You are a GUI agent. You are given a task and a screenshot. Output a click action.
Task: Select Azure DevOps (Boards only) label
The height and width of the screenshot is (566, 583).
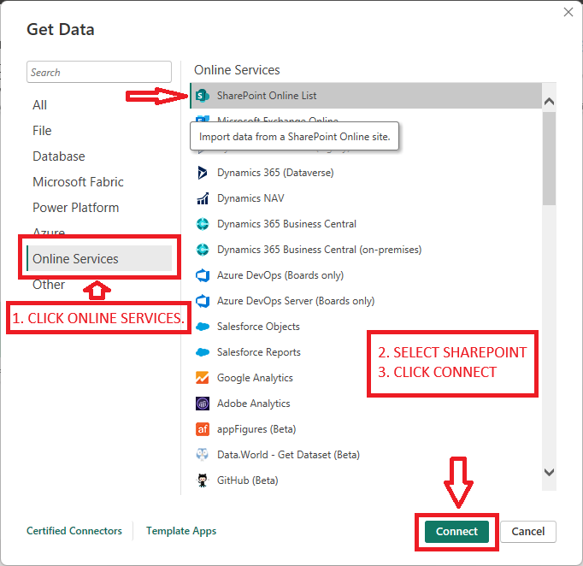pyautogui.click(x=280, y=275)
